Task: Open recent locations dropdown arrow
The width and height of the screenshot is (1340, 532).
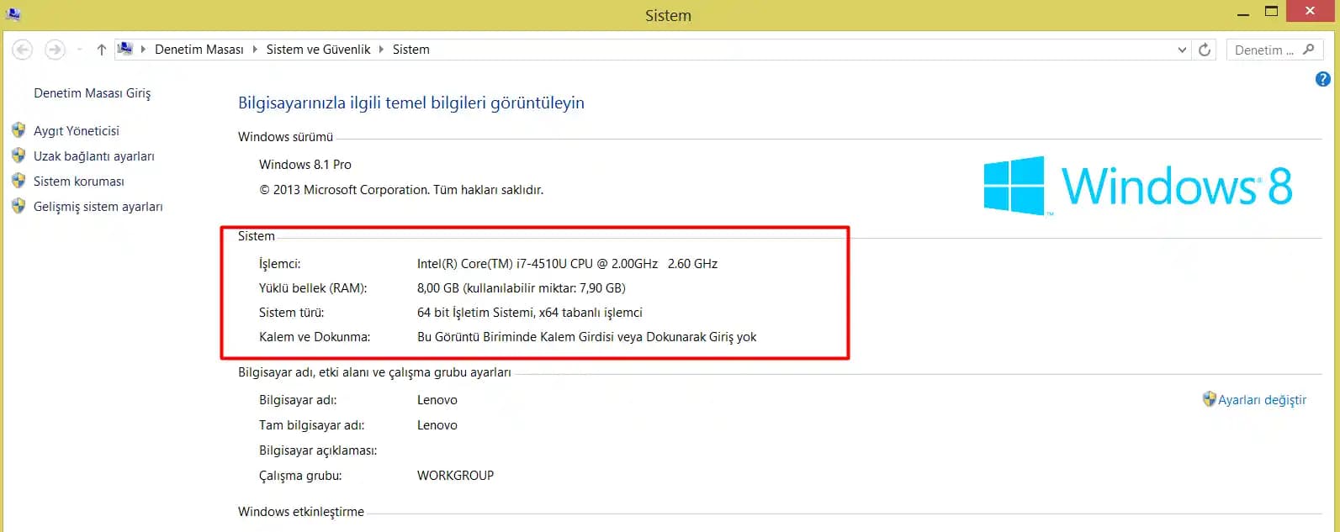Action: (79, 50)
